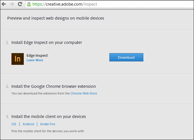The height and width of the screenshot is (140, 194).
Task: Focus the creative.adobe.com/inspect address bar
Action: coord(110,4)
